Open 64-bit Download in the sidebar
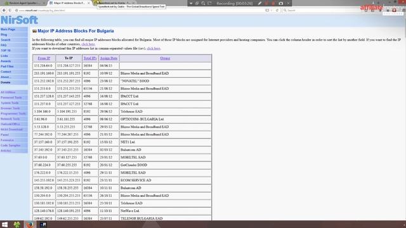Image resolution: width=406 pixels, height=228 pixels. click(11, 129)
